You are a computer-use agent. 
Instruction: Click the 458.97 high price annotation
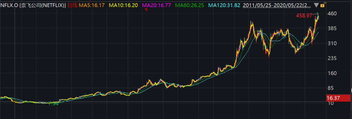coord(304,16)
